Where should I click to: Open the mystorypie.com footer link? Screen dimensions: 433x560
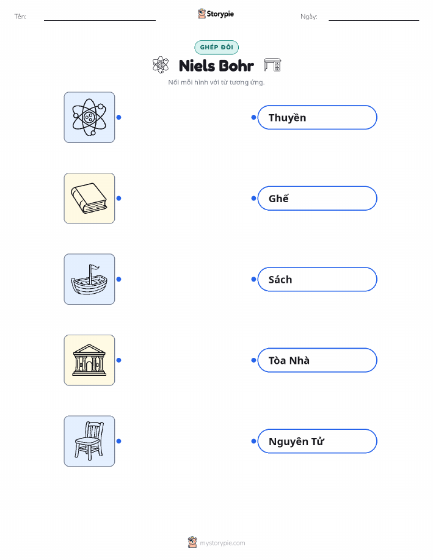pyautogui.click(x=222, y=543)
